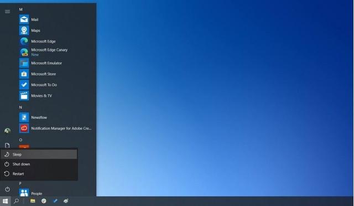Open Movies & TV icon
This screenshot has height=206, width=354.
click(24, 95)
